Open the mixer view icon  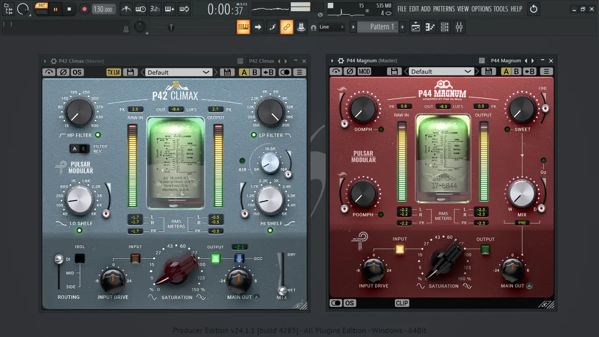[x=459, y=27]
